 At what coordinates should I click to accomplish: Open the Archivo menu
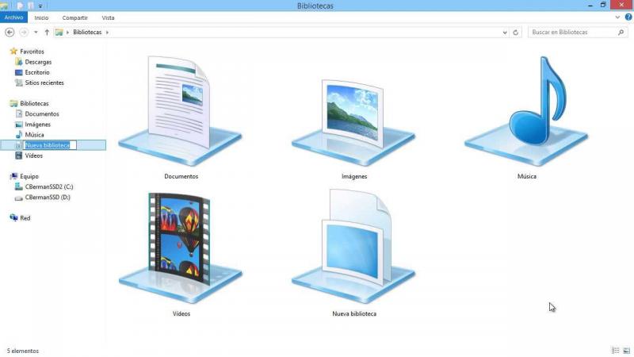[x=13, y=17]
